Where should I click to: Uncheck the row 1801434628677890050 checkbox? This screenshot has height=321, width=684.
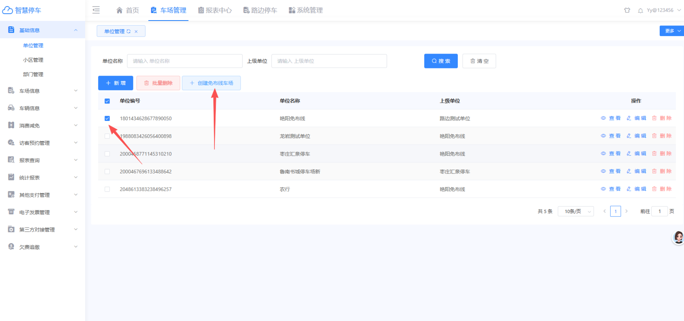tap(107, 118)
